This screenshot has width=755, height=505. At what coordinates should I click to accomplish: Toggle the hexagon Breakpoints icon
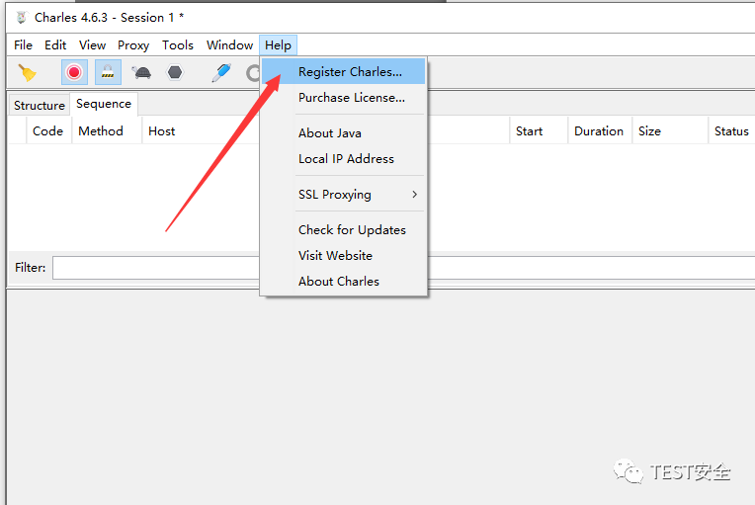pos(175,73)
